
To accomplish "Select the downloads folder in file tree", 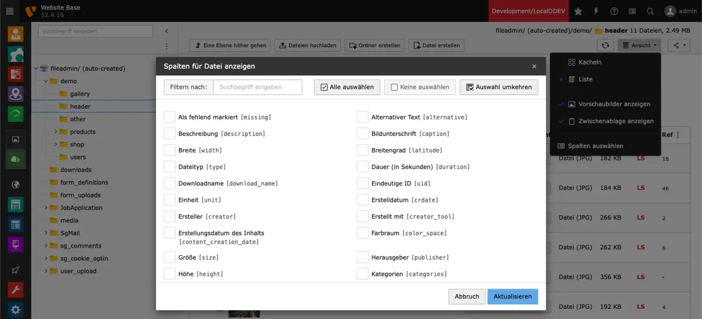I will 76,170.
